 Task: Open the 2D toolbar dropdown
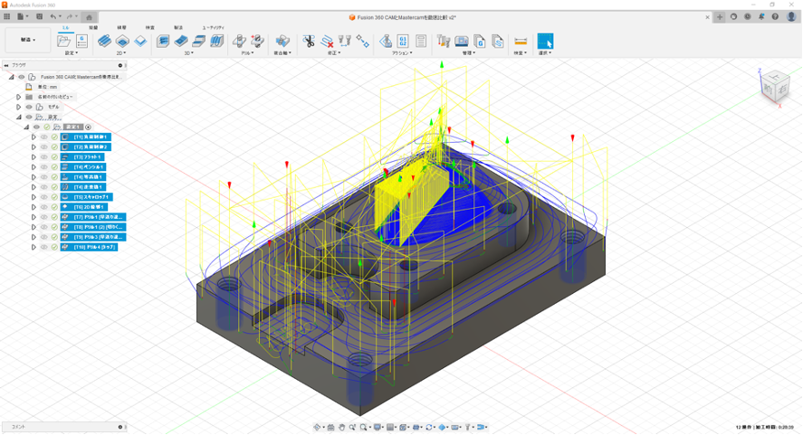point(121,52)
